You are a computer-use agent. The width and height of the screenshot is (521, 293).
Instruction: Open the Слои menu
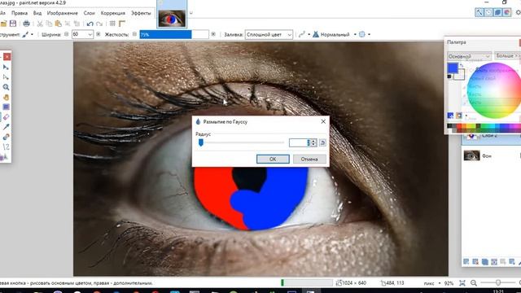(89, 13)
